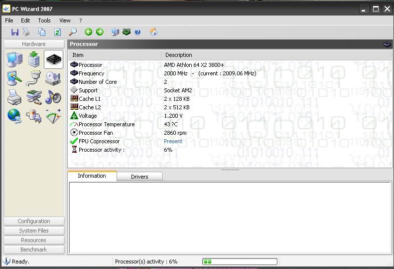The height and width of the screenshot is (269, 394).
Task: Select the Processor Fan row
Action: [x=230, y=133]
